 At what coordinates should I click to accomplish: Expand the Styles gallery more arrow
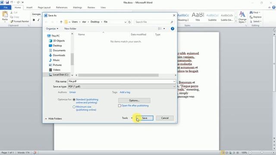click(x=236, y=21)
